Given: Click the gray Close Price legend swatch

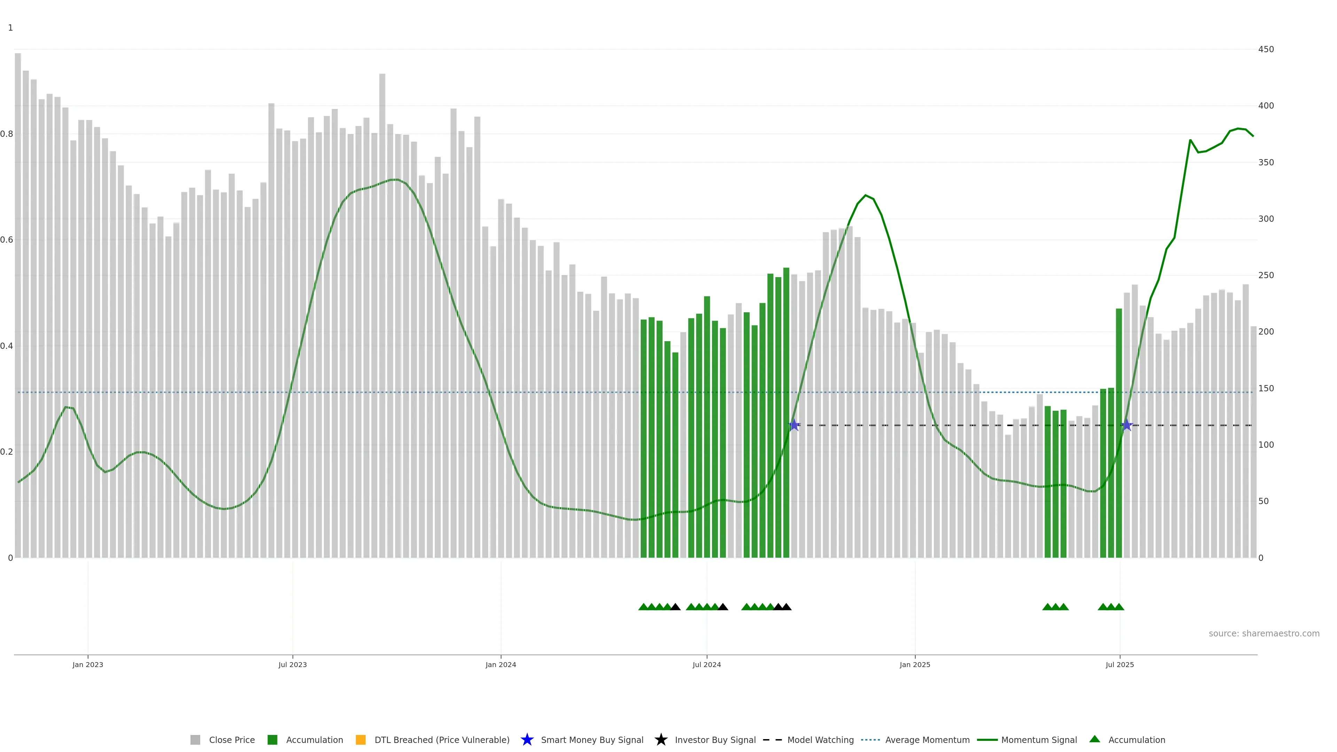Looking at the screenshot, I should click(x=195, y=739).
